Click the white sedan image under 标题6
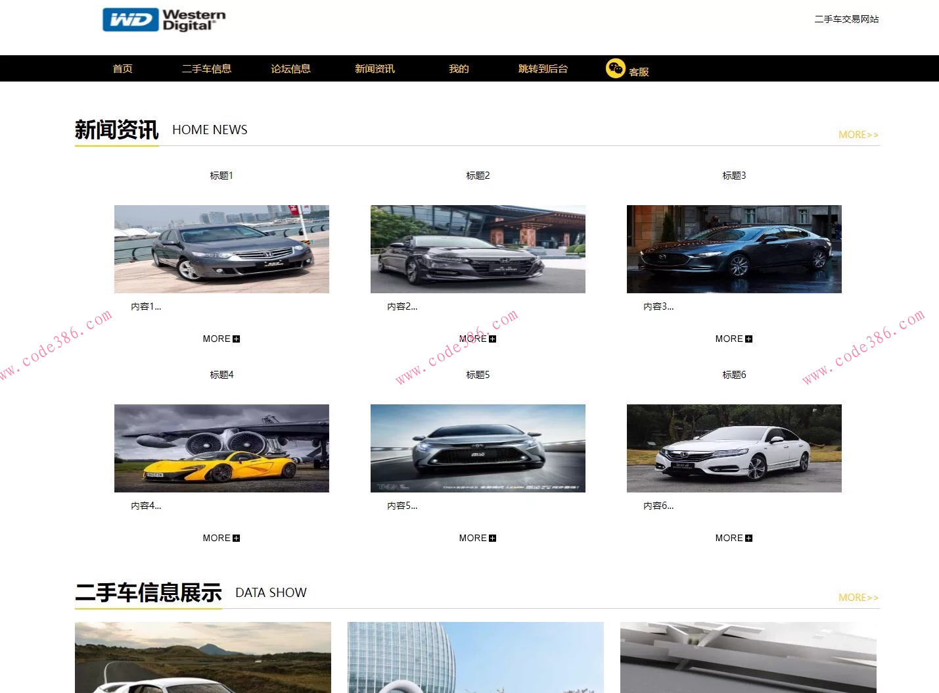 pyautogui.click(x=733, y=448)
